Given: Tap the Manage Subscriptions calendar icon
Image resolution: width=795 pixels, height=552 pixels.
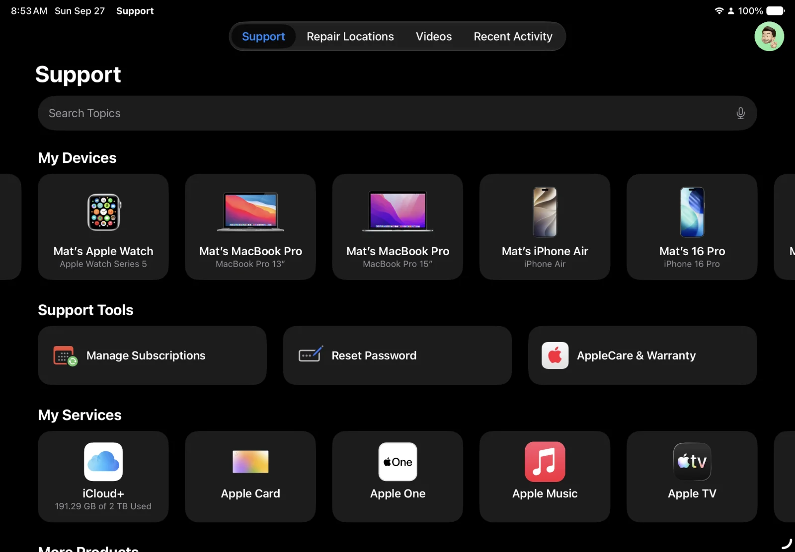Looking at the screenshot, I should click(x=65, y=355).
